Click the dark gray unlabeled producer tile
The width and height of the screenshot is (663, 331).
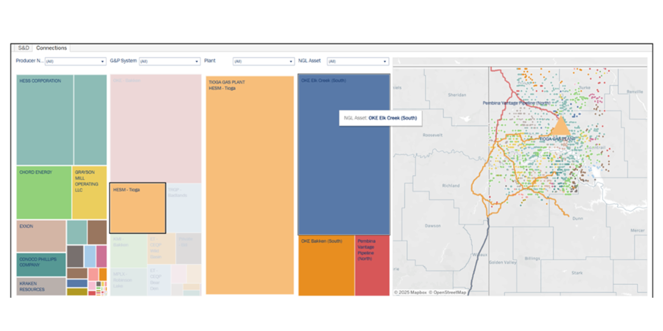(x=75, y=256)
